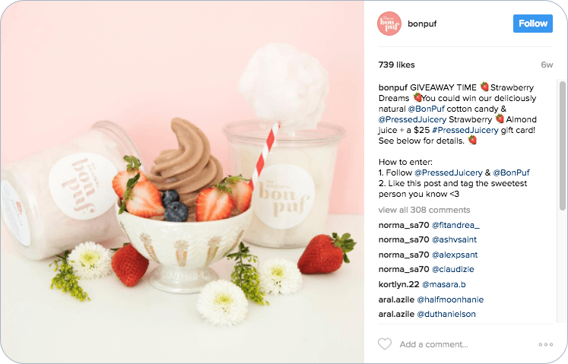
Task: Expand view all 308 comments
Action: pyautogui.click(x=424, y=210)
